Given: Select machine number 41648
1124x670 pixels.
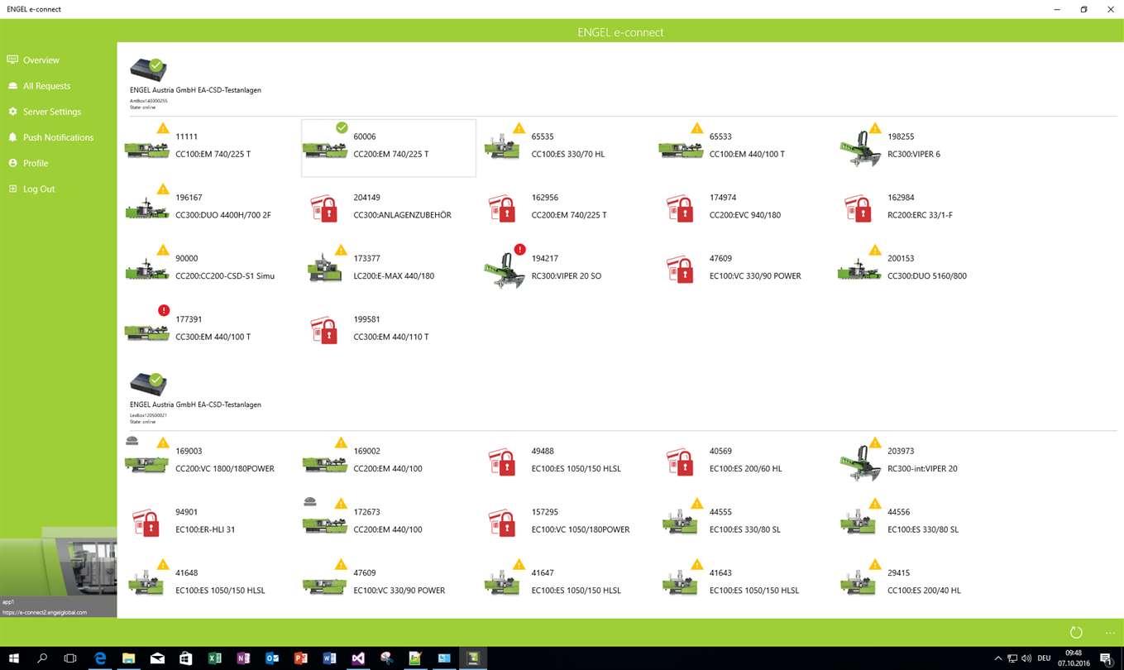Looking at the screenshot, I should click(187, 572).
